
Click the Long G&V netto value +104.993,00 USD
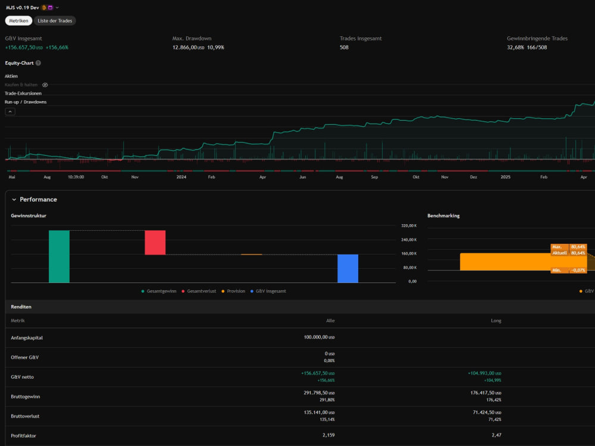(484, 373)
